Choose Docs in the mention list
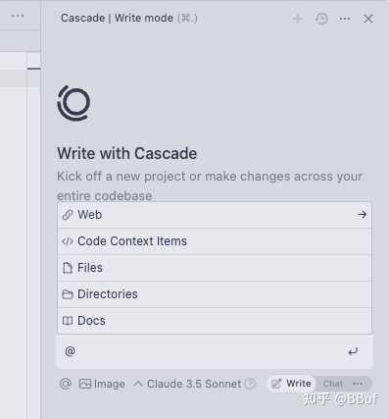The width and height of the screenshot is (389, 419). [x=215, y=321]
